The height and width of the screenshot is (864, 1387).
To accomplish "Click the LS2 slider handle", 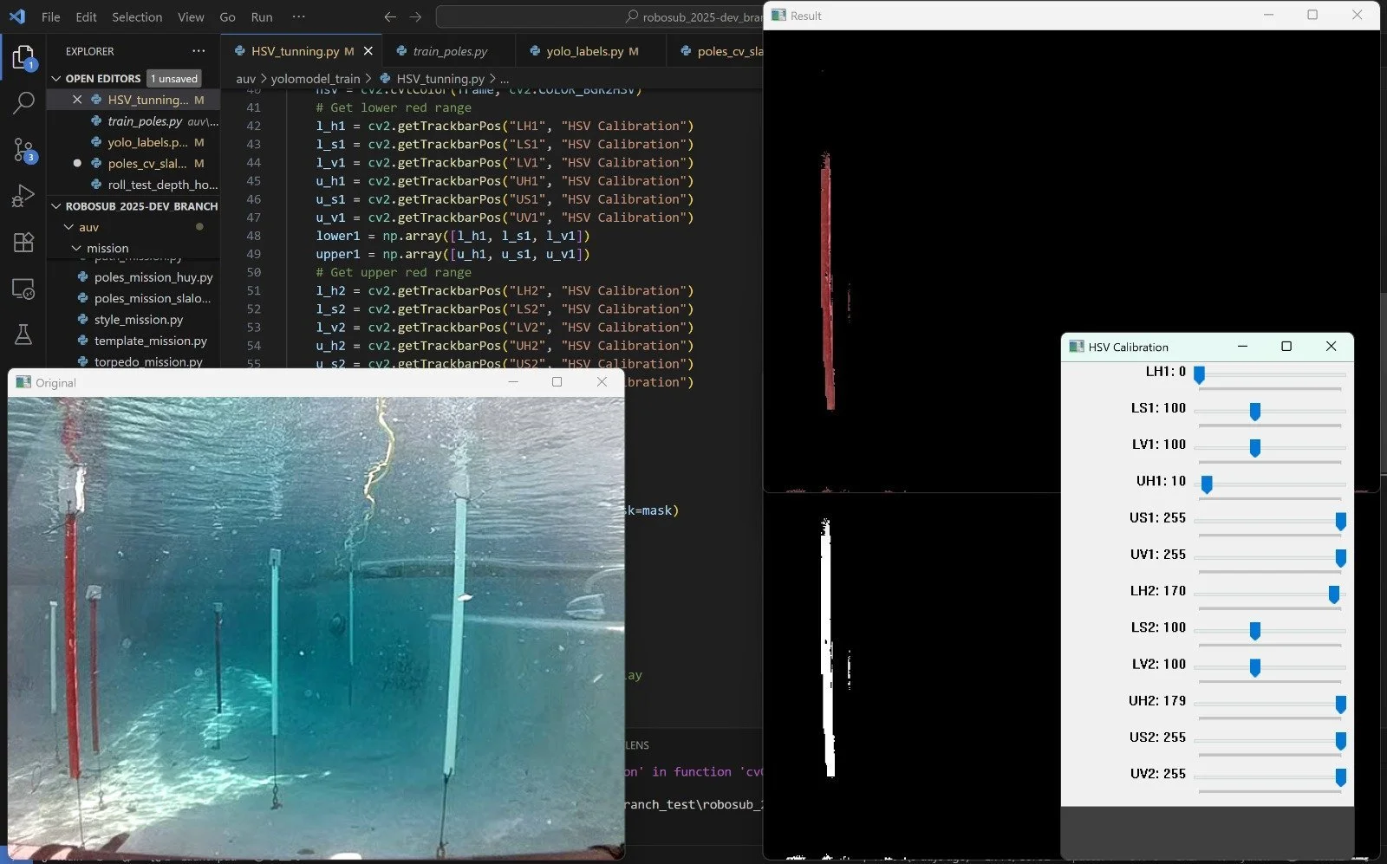I will click(1254, 631).
